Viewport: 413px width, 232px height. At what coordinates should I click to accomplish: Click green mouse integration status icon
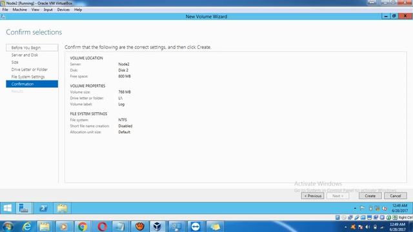tap(388, 218)
